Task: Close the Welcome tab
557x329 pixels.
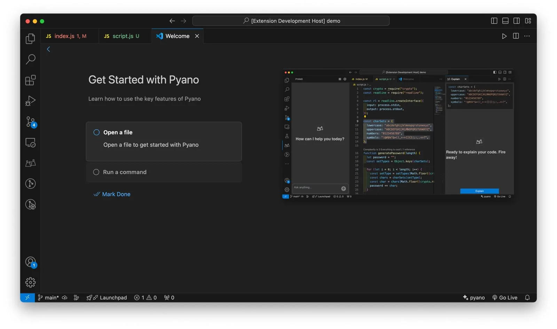Action: [x=197, y=36]
